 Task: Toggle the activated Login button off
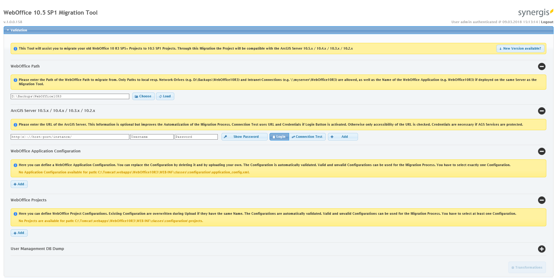pyautogui.click(x=279, y=137)
